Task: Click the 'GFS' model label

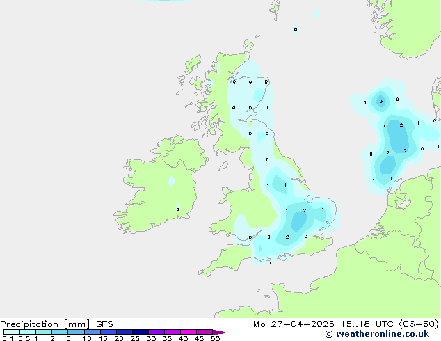Action: click(104, 324)
